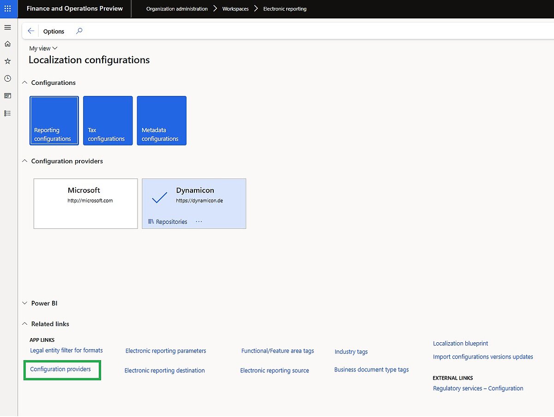This screenshot has height=417, width=554.
Task: Expand the hamburger navigation pane
Action: tap(7, 28)
